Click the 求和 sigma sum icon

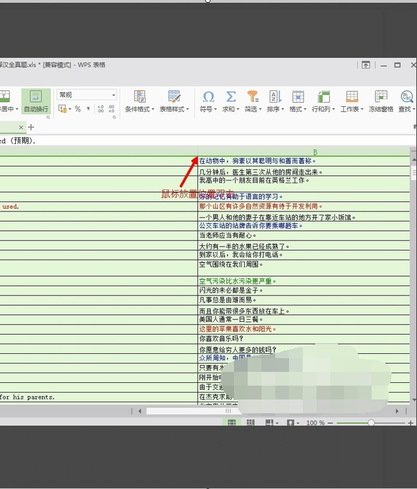coord(231,97)
